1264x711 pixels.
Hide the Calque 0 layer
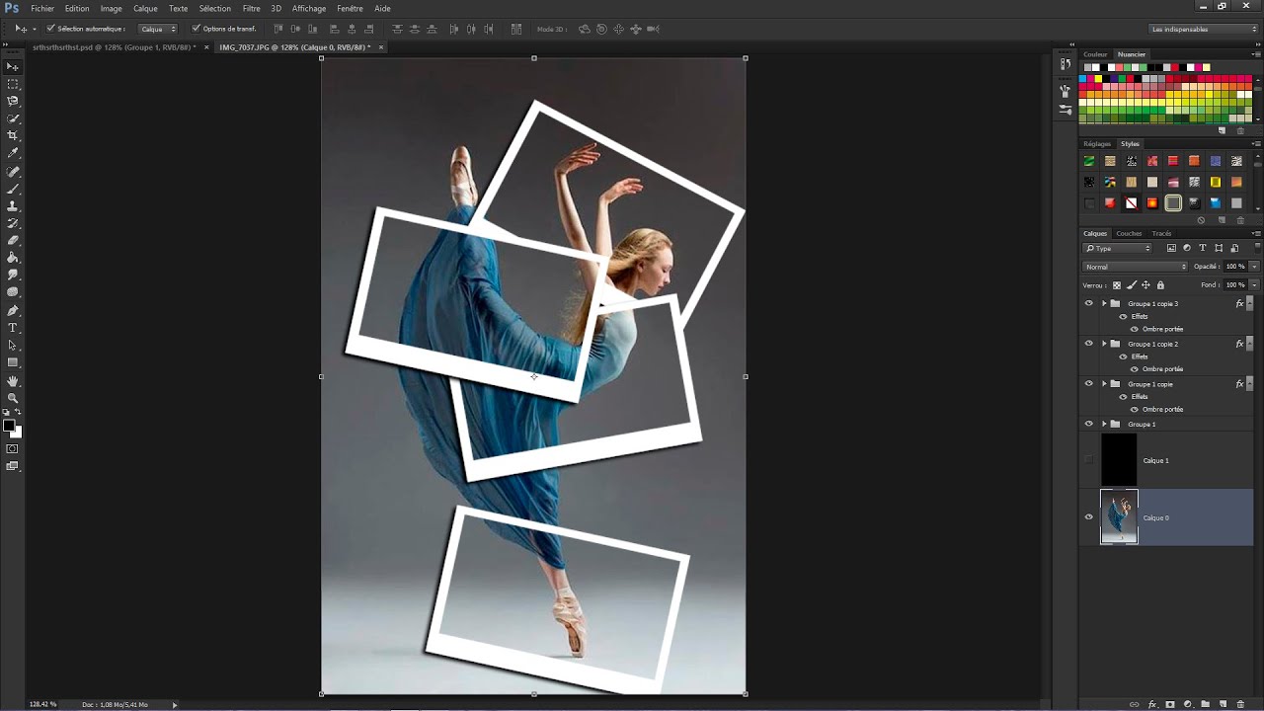[1089, 516]
